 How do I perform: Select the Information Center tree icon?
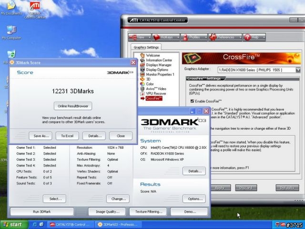coord(142,60)
